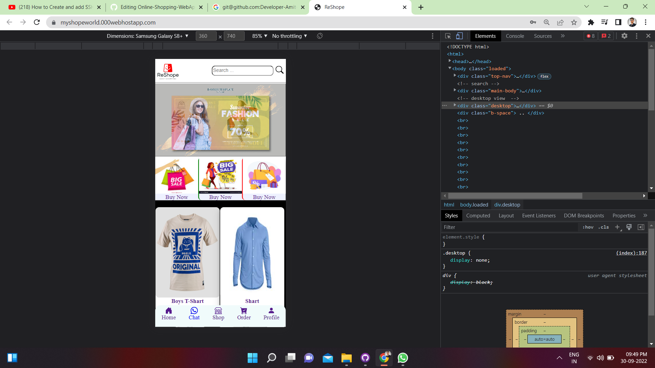Open the DevTools settings gear

click(x=625, y=36)
